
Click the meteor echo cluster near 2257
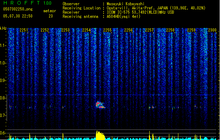tap(152, 107)
